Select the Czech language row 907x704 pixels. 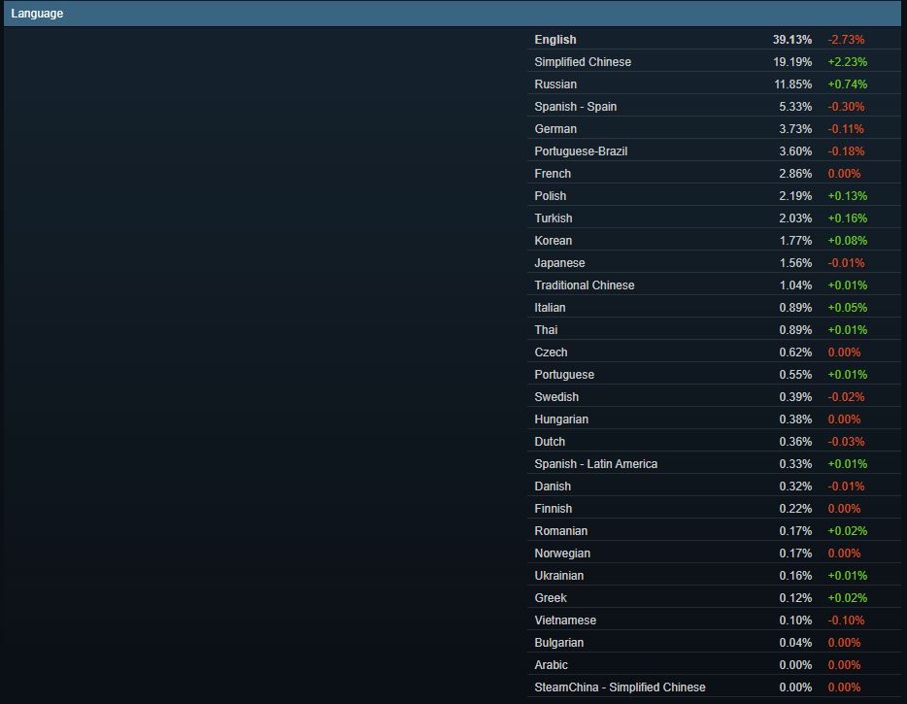(714, 352)
